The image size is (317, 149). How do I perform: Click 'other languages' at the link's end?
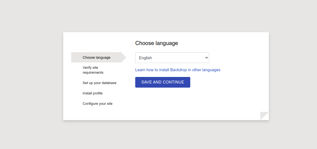[x=206, y=70]
